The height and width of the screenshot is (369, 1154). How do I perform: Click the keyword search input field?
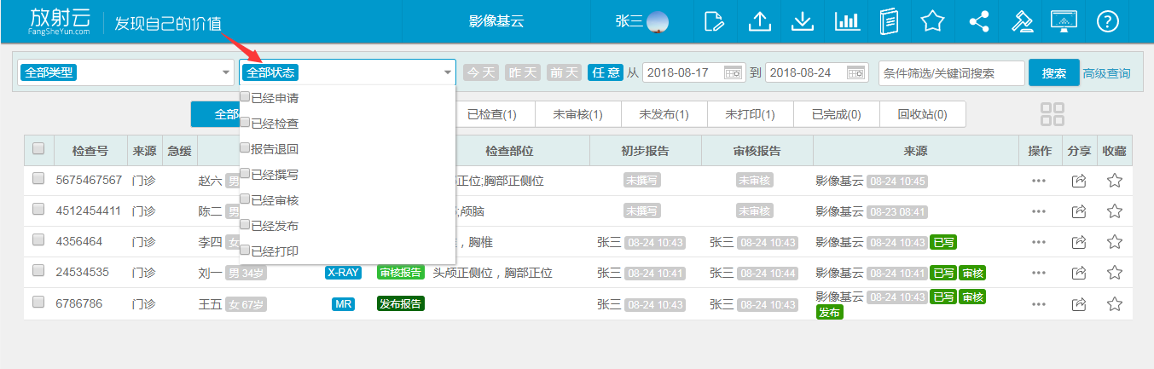coord(951,73)
